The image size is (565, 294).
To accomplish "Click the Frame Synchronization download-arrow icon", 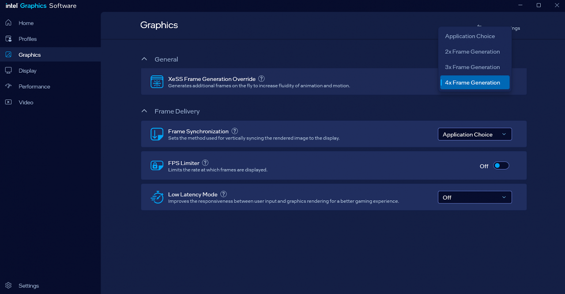I will point(157,134).
